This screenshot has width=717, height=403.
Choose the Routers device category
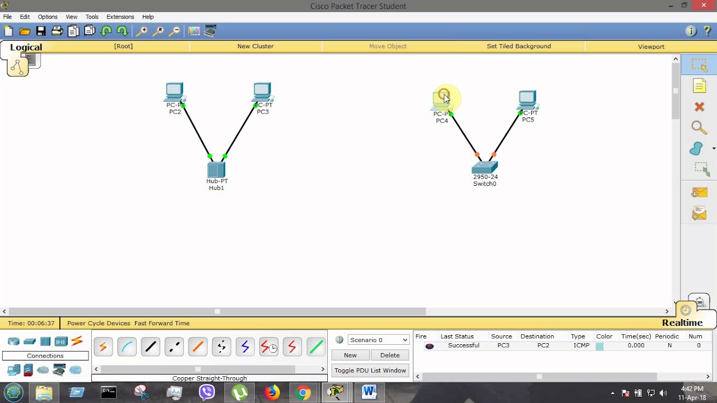[x=13, y=341]
